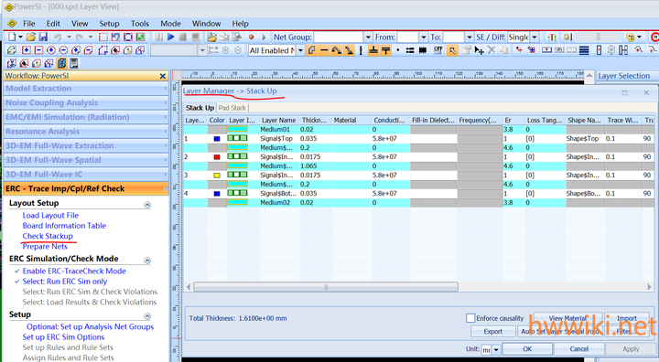Click the open folder icon in toolbar
The image size is (659, 362).
point(31,37)
